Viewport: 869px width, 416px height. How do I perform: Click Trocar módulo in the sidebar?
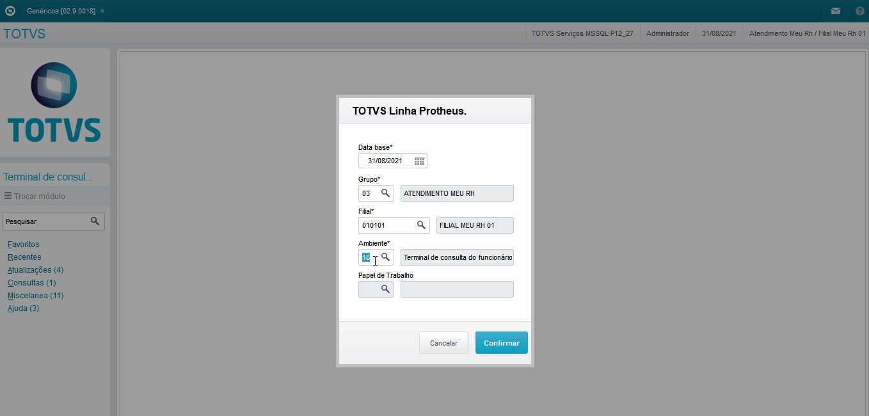click(40, 196)
